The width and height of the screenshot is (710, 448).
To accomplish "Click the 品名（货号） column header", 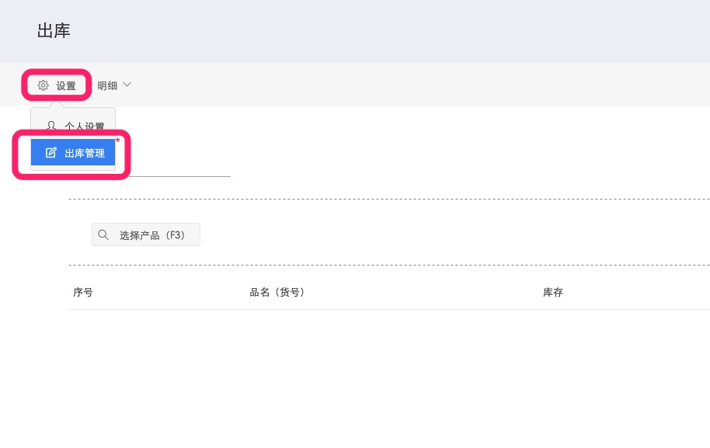I will click(277, 293).
